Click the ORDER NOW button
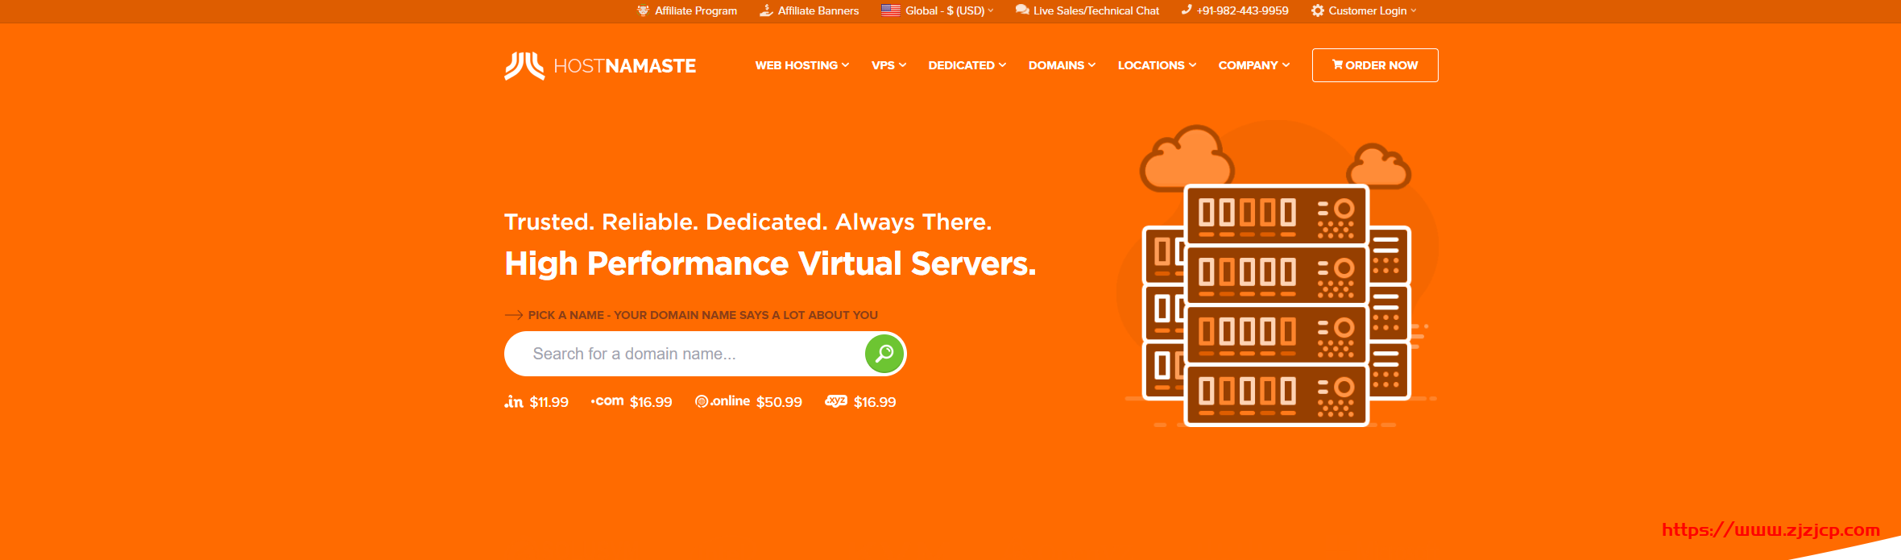The width and height of the screenshot is (1901, 560). 1375,65
